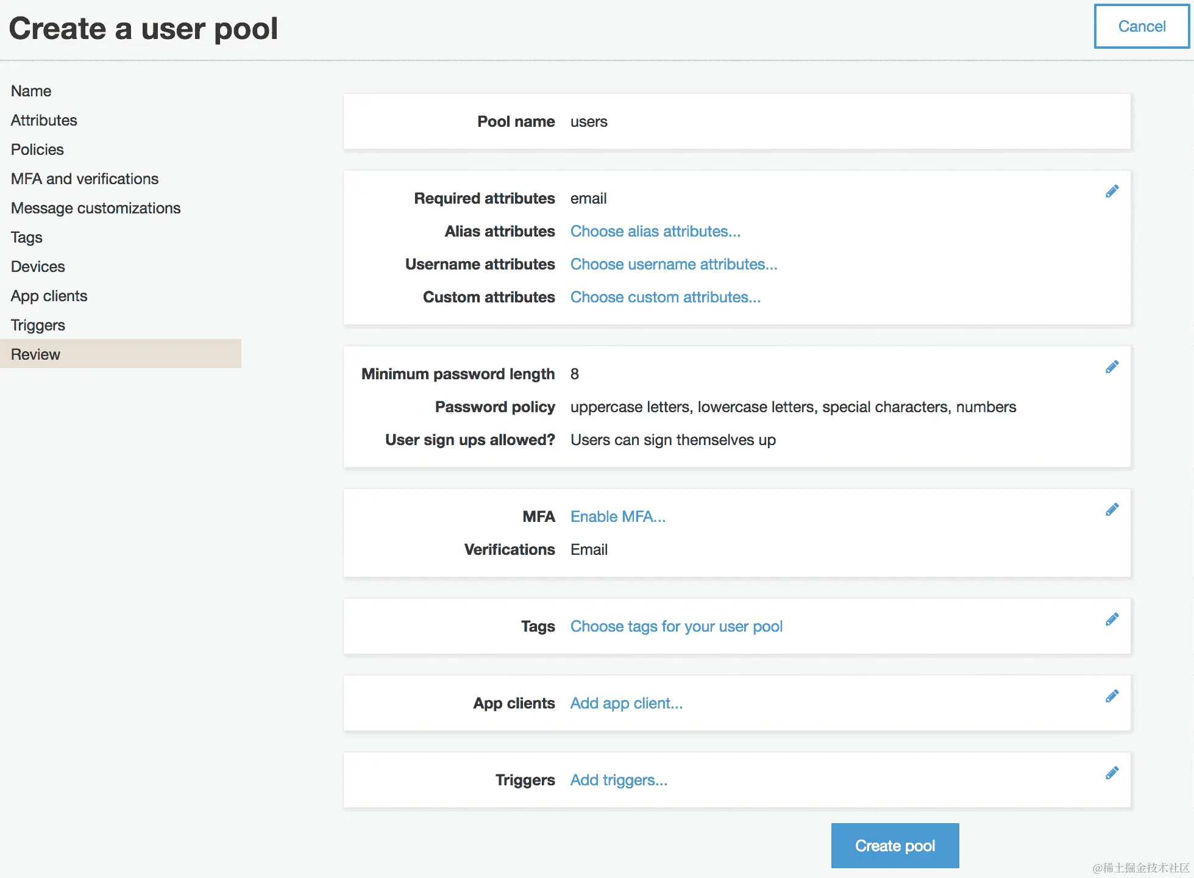
Task: Click the Add triggers link
Action: click(x=618, y=780)
